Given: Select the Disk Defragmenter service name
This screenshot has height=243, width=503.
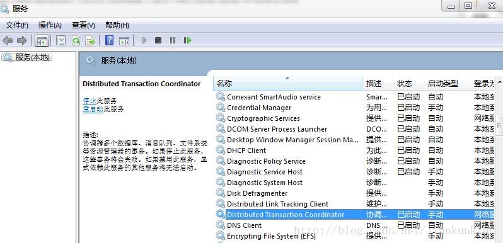Looking at the screenshot, I should click(257, 193).
